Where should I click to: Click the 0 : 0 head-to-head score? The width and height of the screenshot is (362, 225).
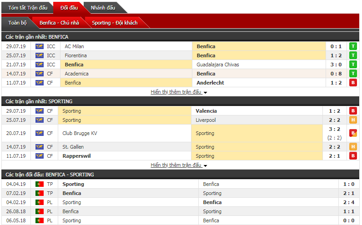click(349, 220)
